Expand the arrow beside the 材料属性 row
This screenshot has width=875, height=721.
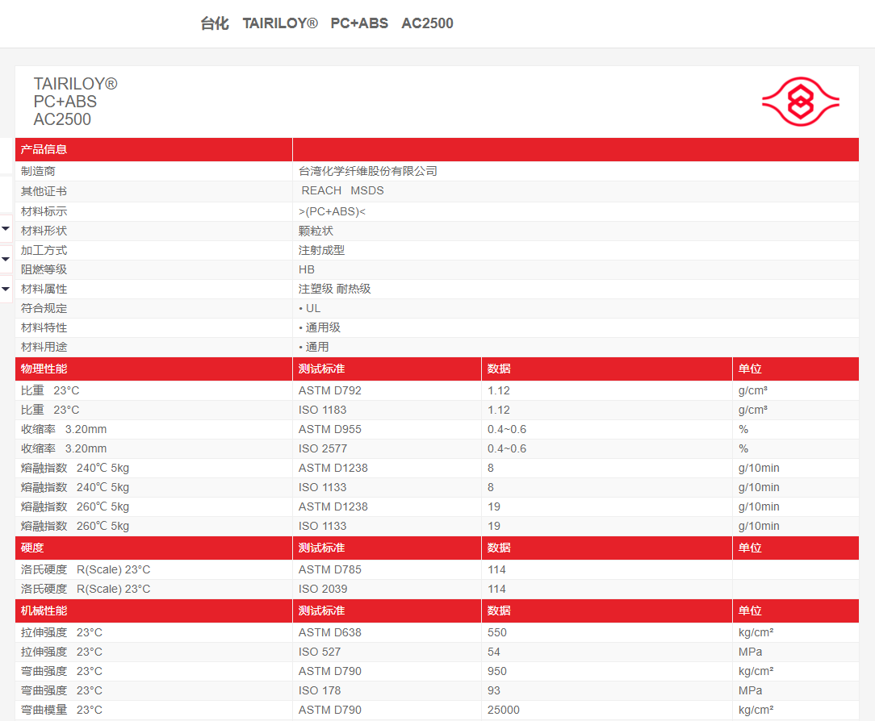(6, 289)
